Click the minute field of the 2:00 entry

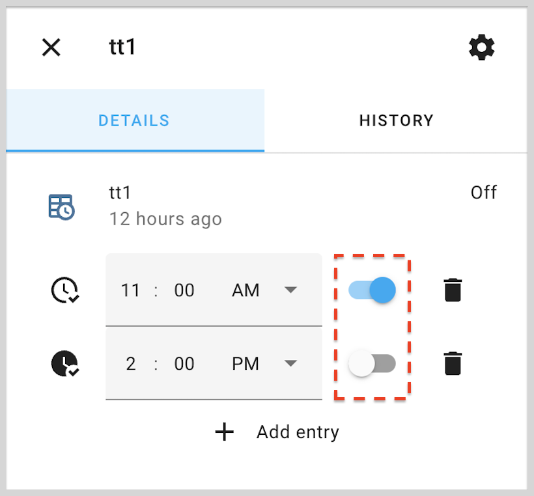pos(184,363)
